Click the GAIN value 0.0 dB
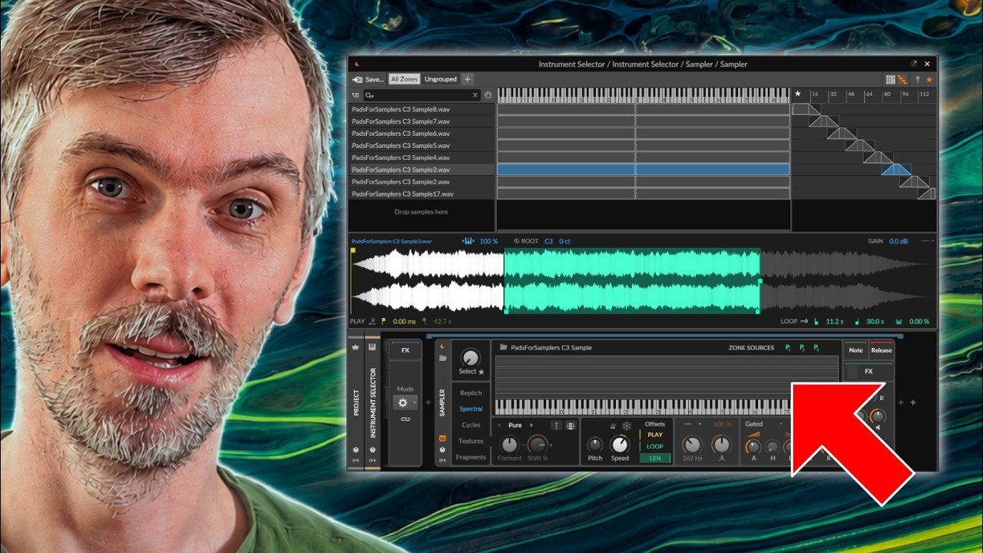983x553 pixels. (899, 241)
